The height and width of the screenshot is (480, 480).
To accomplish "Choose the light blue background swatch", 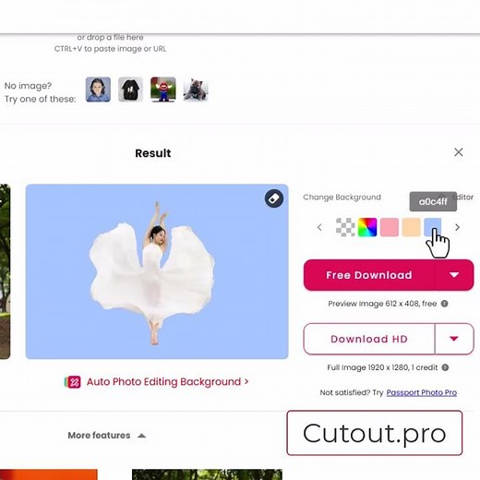I will pyautogui.click(x=433, y=227).
